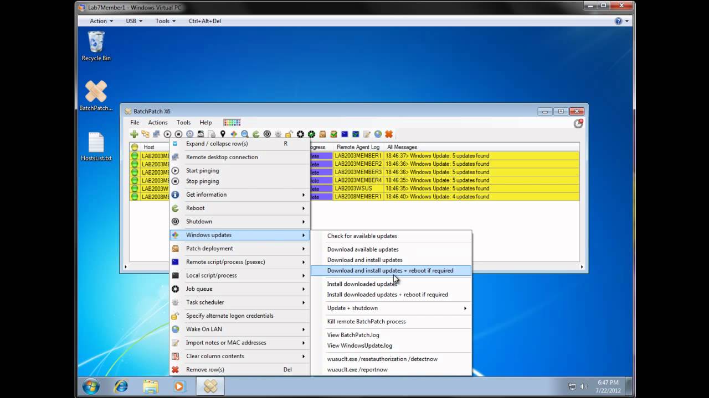Choose Start pinging in context menu

(x=239, y=170)
